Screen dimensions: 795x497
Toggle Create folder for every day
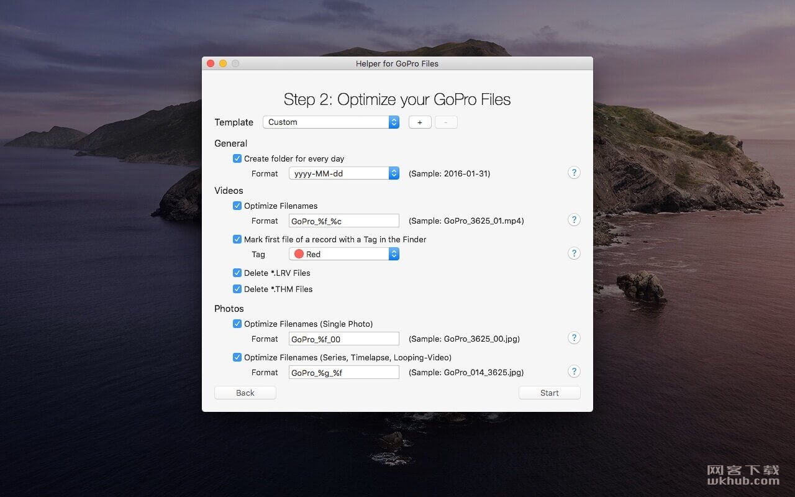pos(237,158)
